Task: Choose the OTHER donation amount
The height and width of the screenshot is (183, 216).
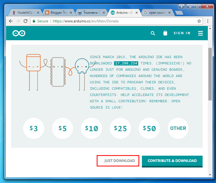Action: pyautogui.click(x=178, y=128)
